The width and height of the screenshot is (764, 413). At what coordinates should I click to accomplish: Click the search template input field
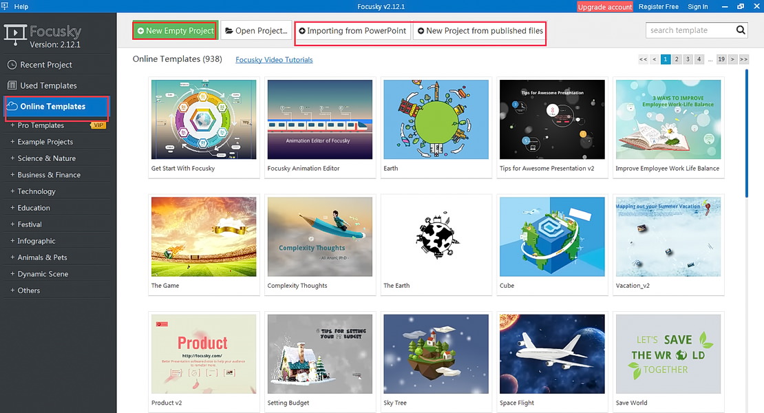(690, 30)
